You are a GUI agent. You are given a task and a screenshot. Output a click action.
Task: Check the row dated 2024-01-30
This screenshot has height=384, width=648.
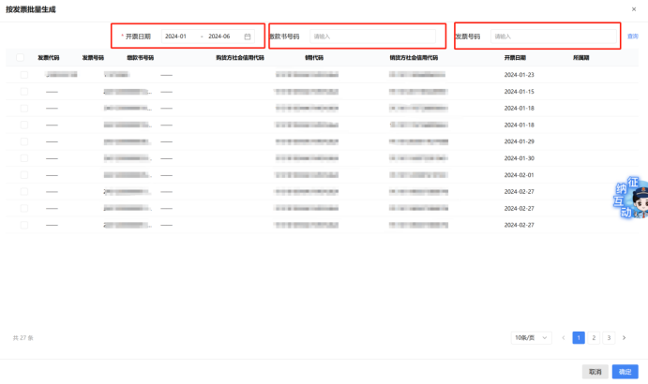[x=24, y=158]
